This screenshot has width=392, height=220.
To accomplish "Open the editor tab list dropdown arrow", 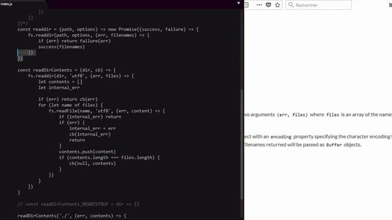I will coord(238,3).
